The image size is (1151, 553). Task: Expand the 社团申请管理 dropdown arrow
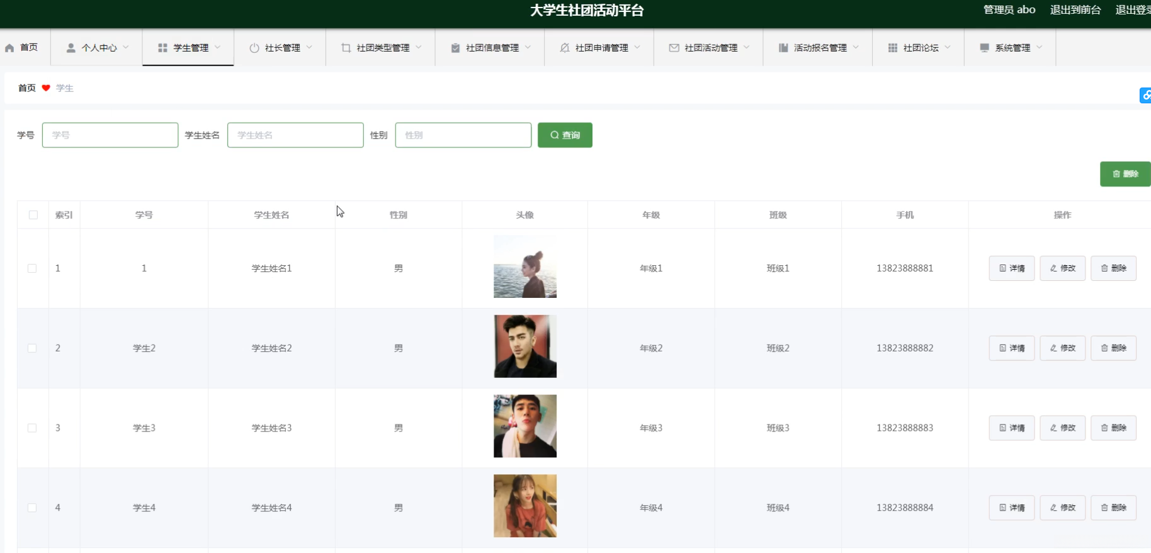click(637, 47)
